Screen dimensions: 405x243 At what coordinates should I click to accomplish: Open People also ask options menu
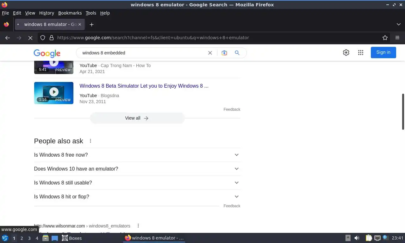point(90,141)
